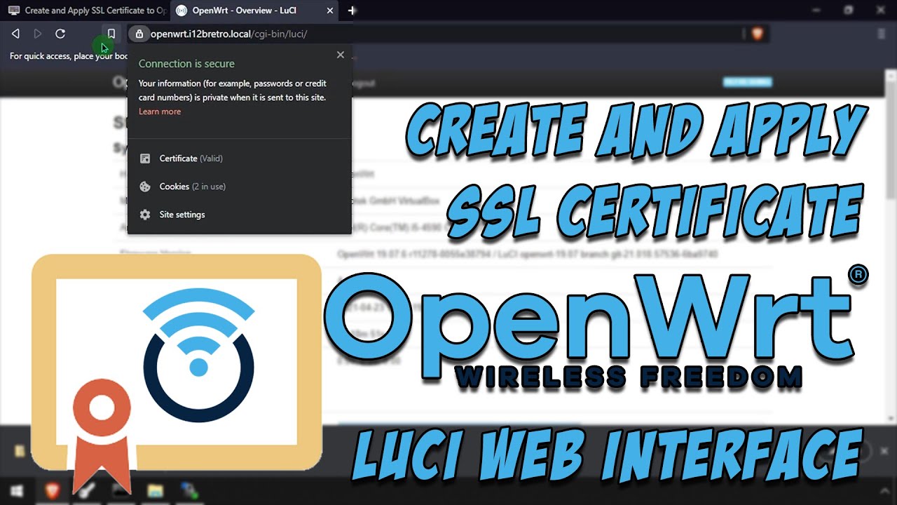Close the OpenWrt - Overview - LuCI tab
Screen dimensions: 897x505
click(x=330, y=11)
